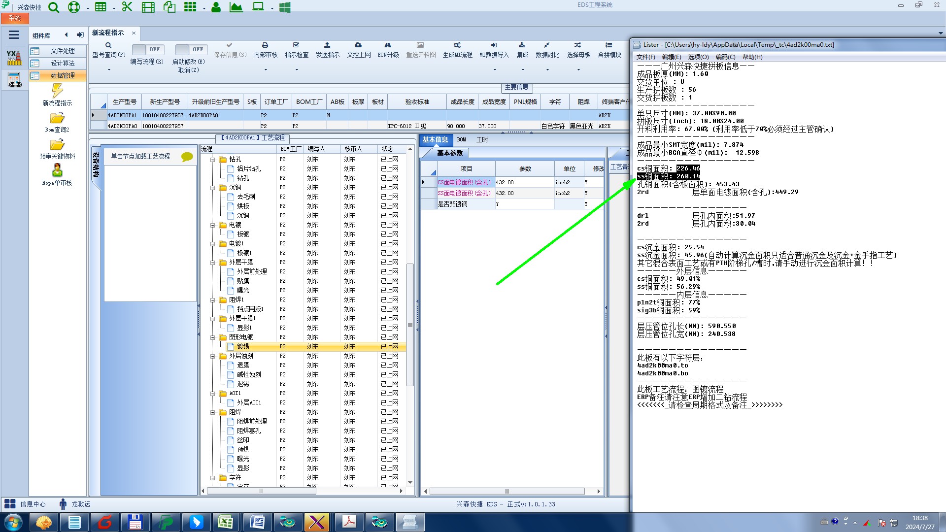This screenshot has height=532, width=946.
Task: Open dropdown arrow under MI数据导入
Action: pos(495,69)
